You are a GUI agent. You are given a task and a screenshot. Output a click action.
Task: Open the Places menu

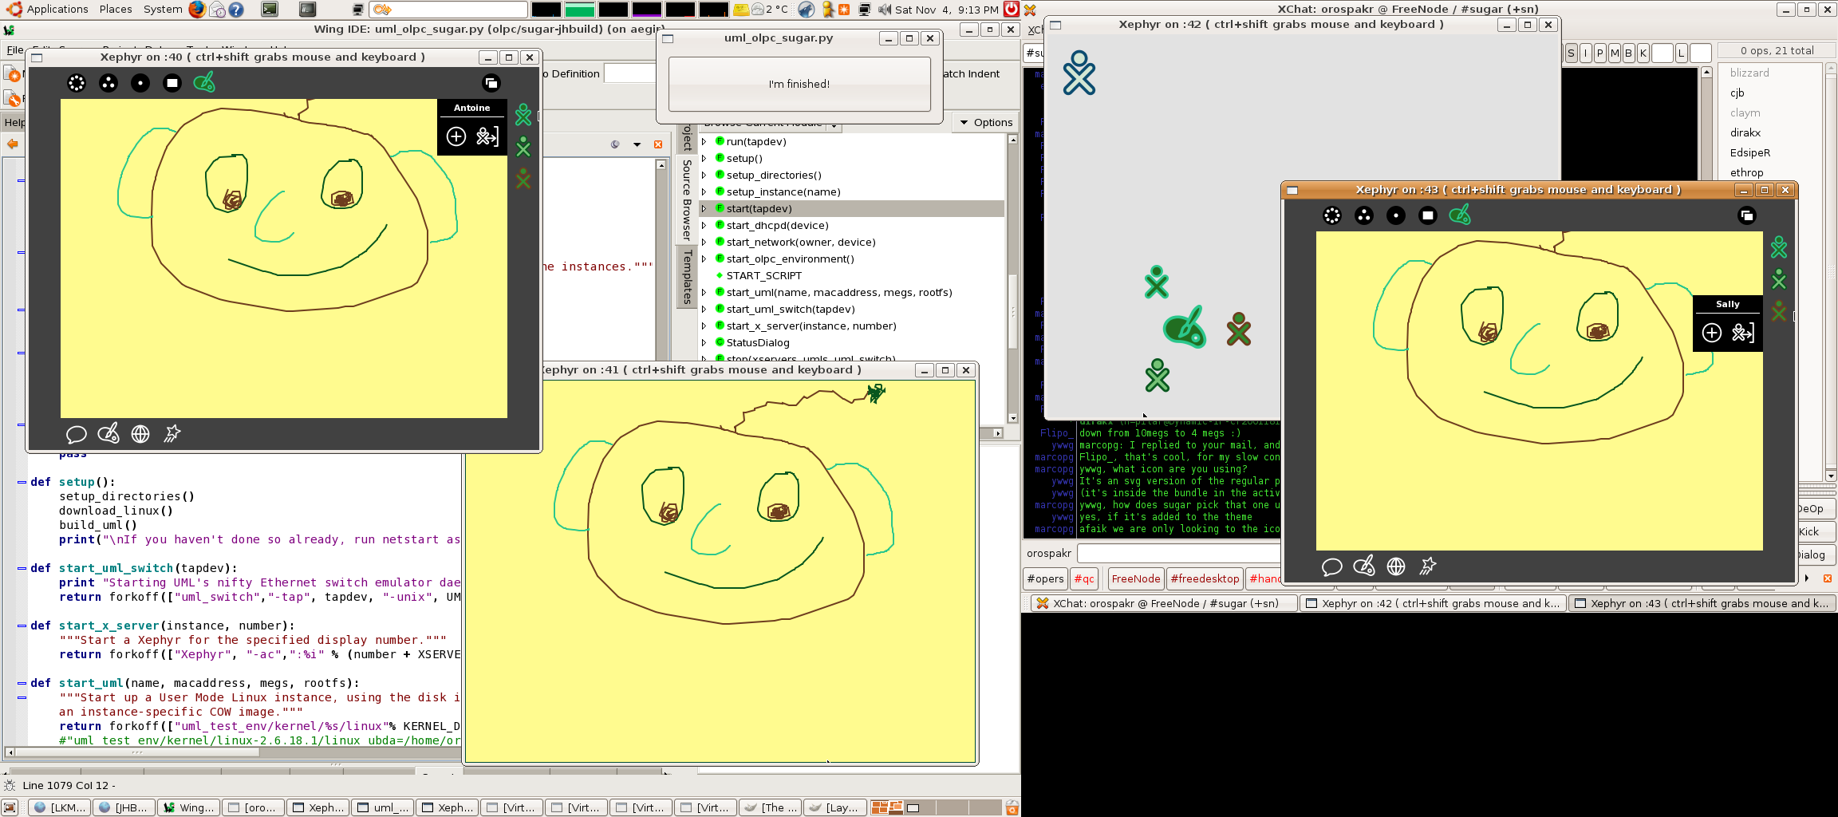[x=116, y=10]
